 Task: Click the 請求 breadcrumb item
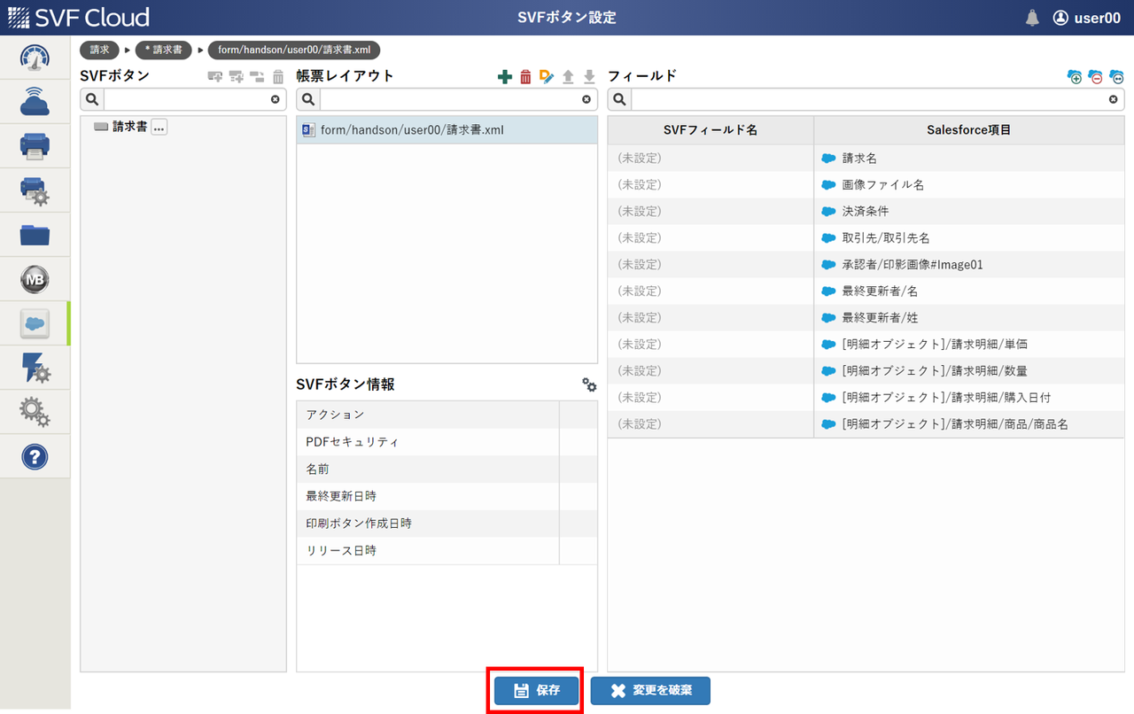tap(98, 50)
